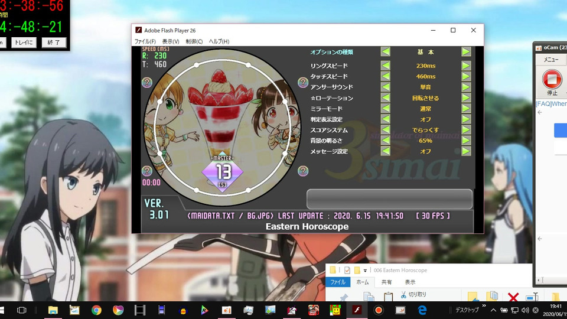Next アンサーサウンド option arrow
The width and height of the screenshot is (567, 319).
(x=466, y=87)
